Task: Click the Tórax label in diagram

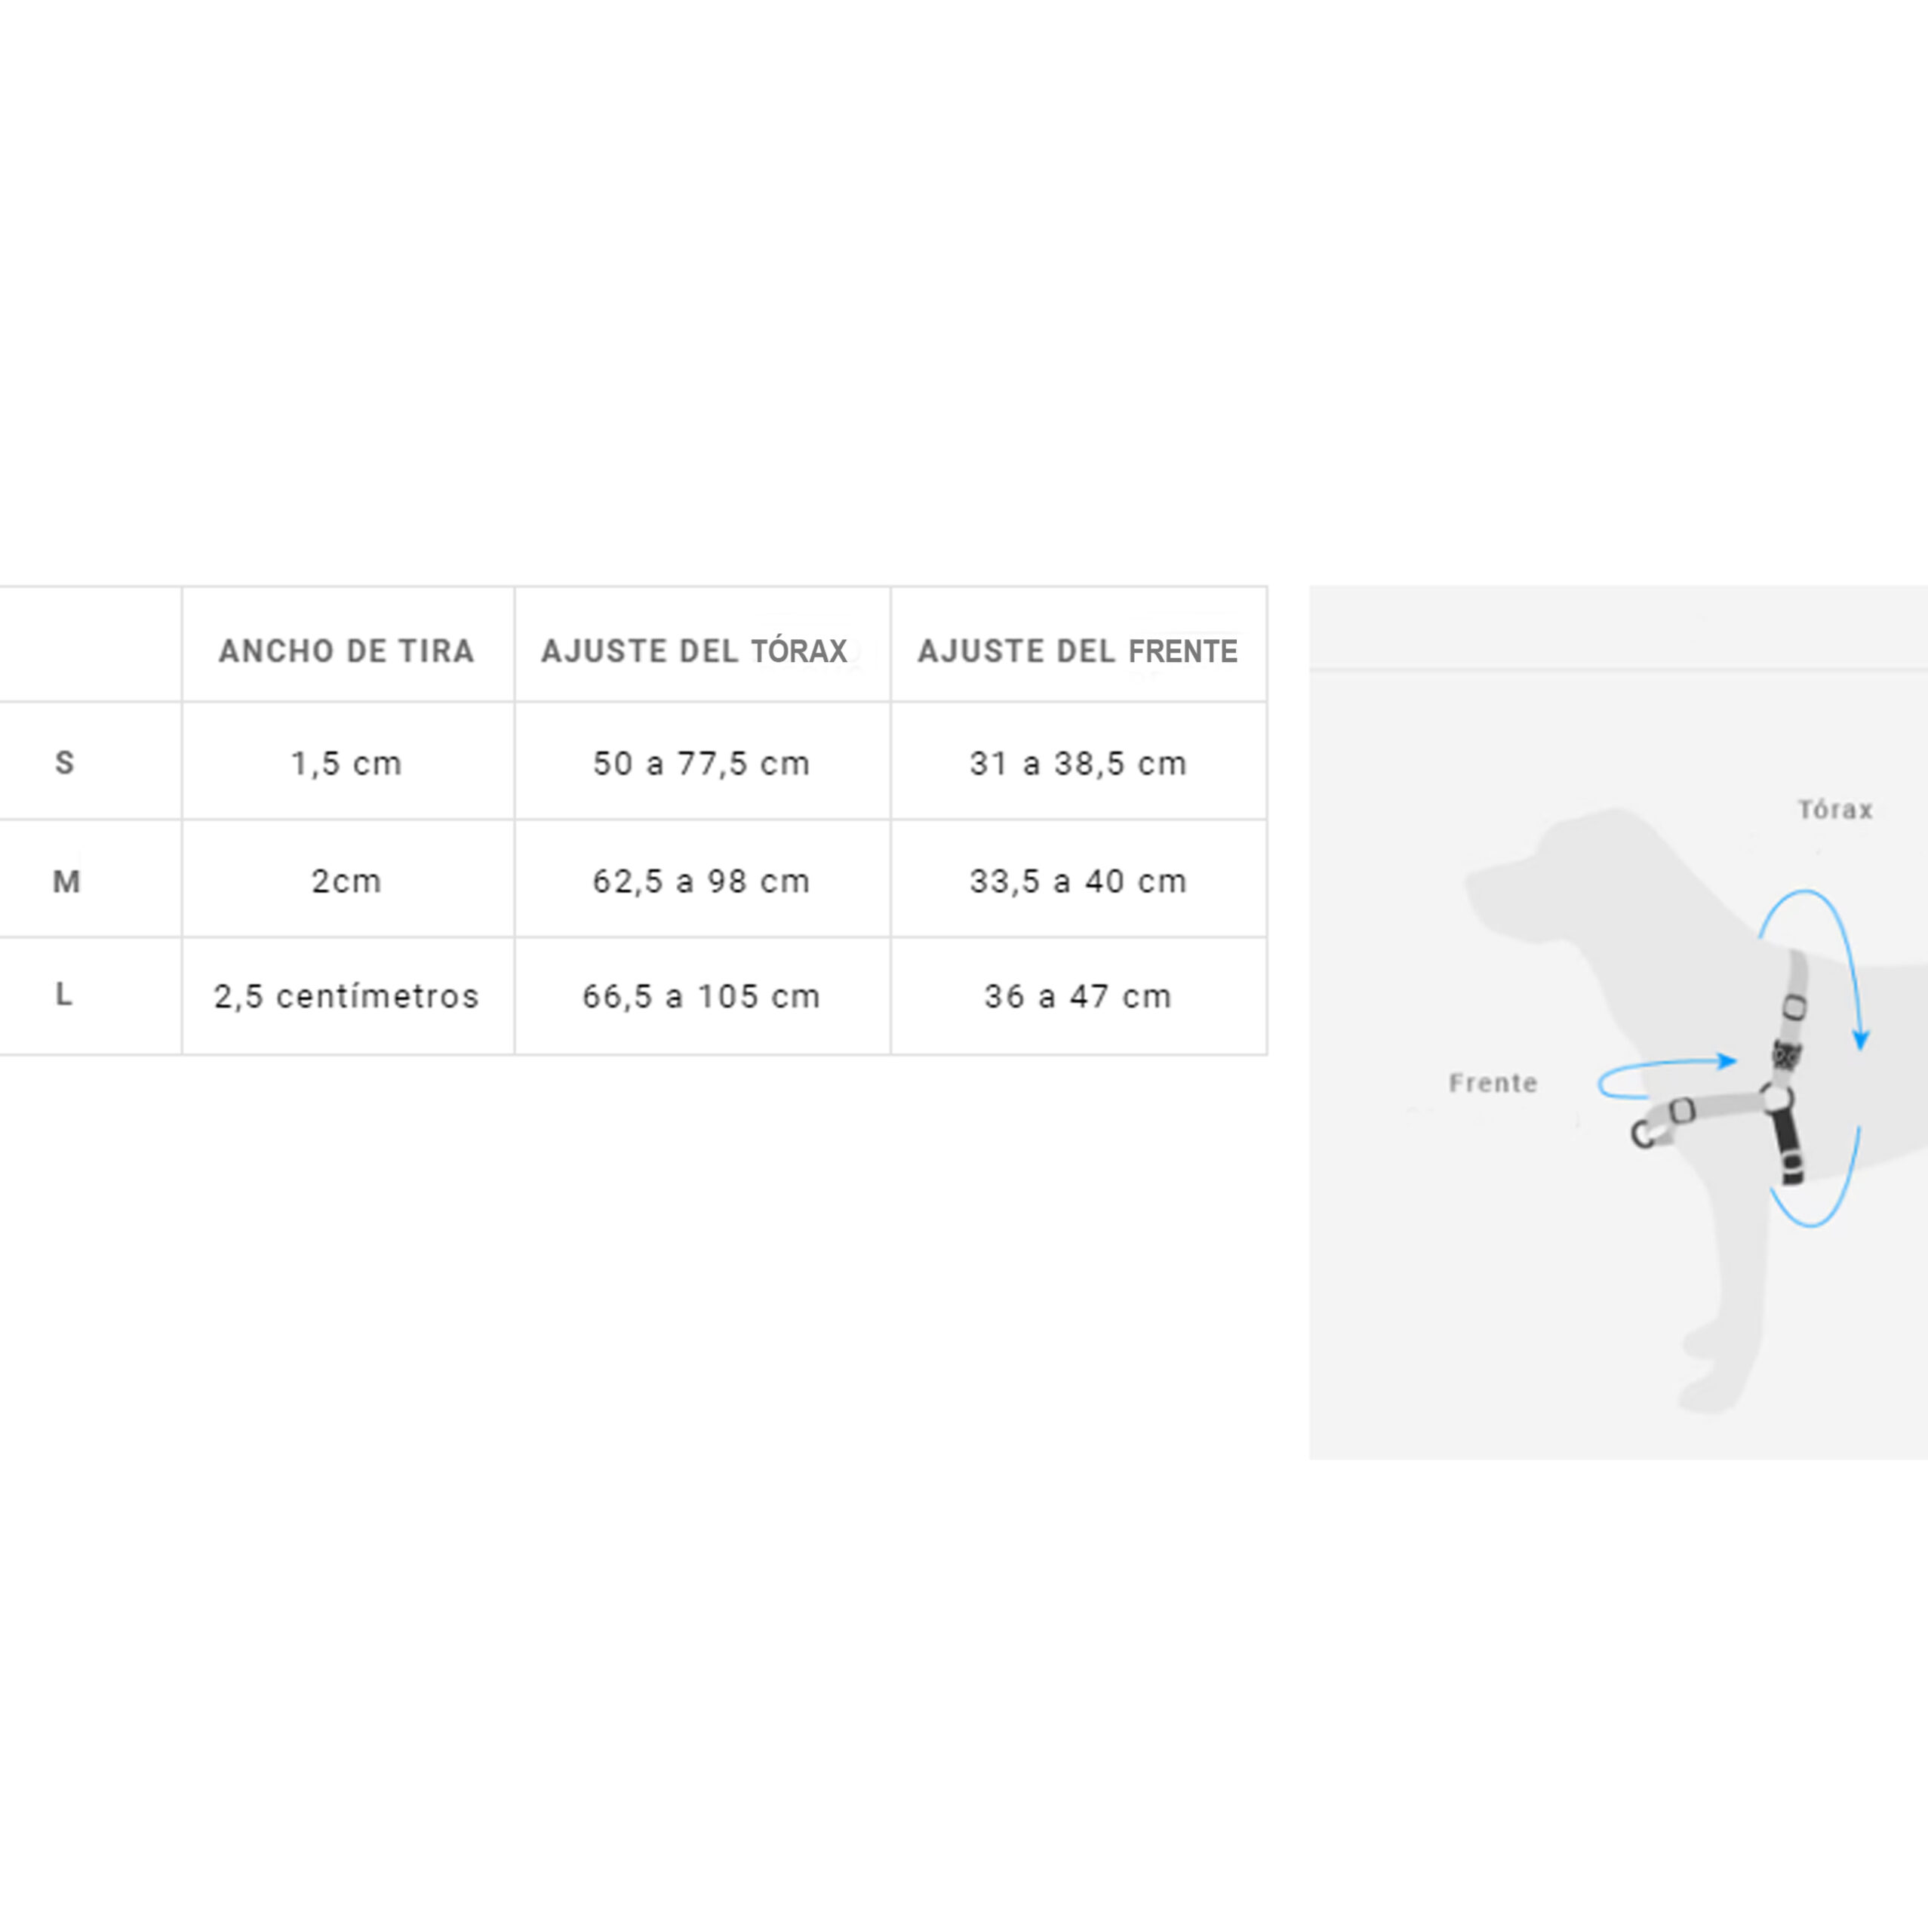Action: click(1835, 810)
